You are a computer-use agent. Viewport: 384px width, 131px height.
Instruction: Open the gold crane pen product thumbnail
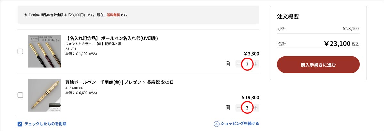pyautogui.click(x=45, y=95)
